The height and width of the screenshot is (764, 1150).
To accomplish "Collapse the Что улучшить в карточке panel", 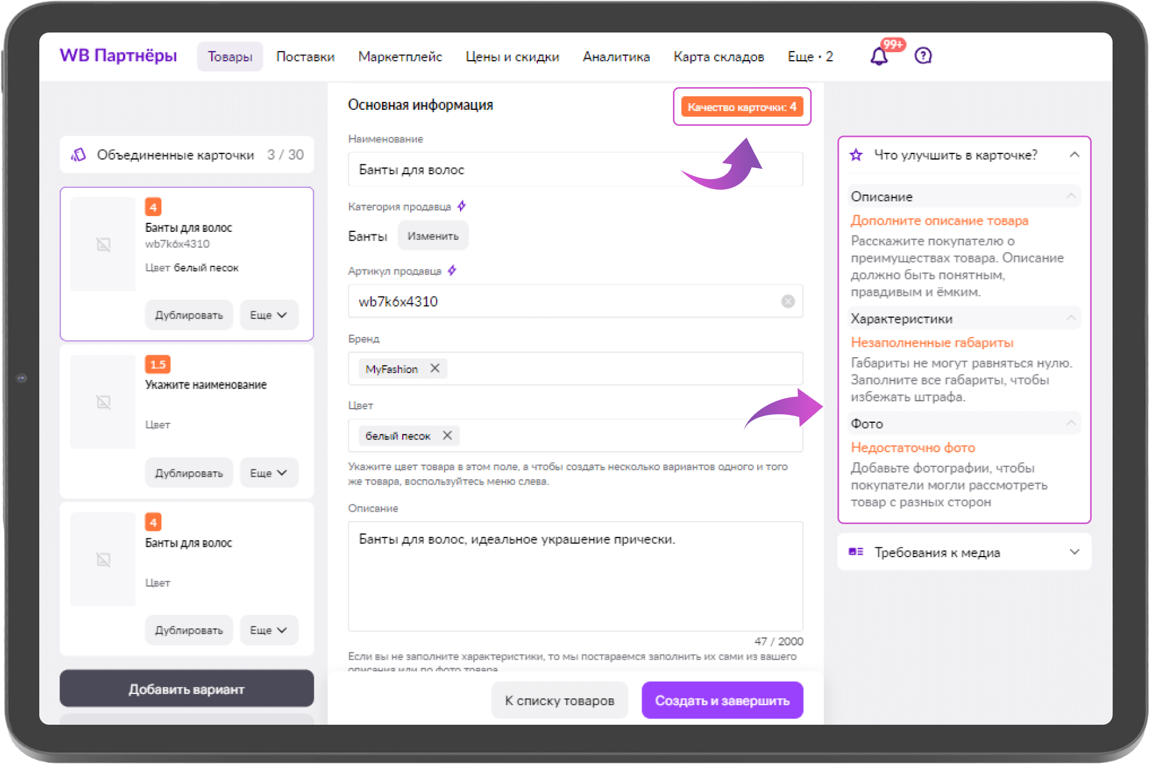I will point(1074,155).
